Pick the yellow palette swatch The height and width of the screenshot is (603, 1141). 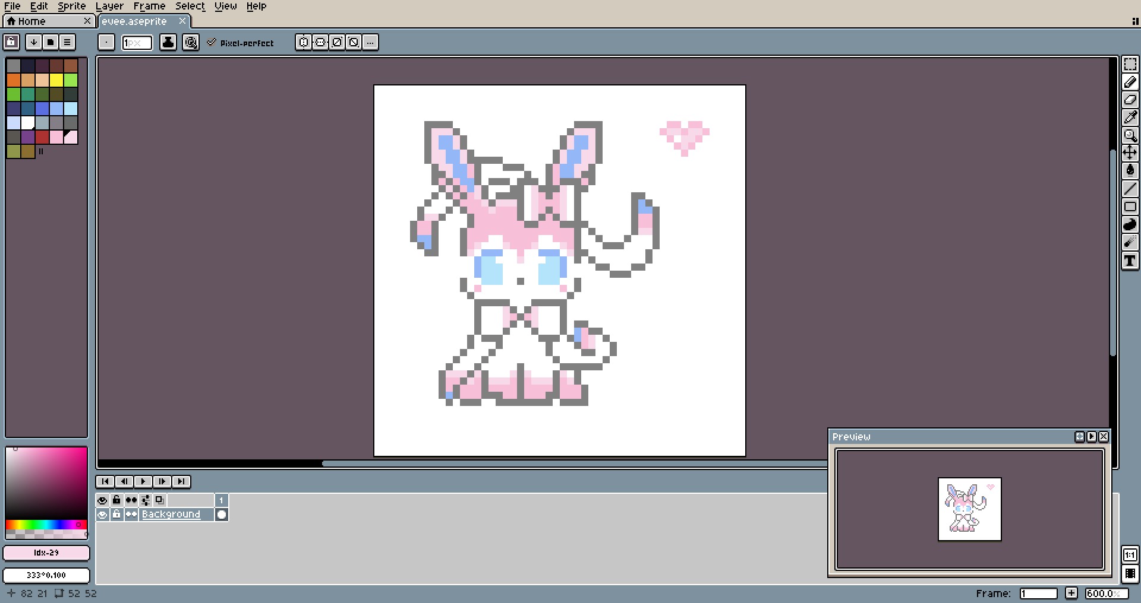(x=56, y=80)
